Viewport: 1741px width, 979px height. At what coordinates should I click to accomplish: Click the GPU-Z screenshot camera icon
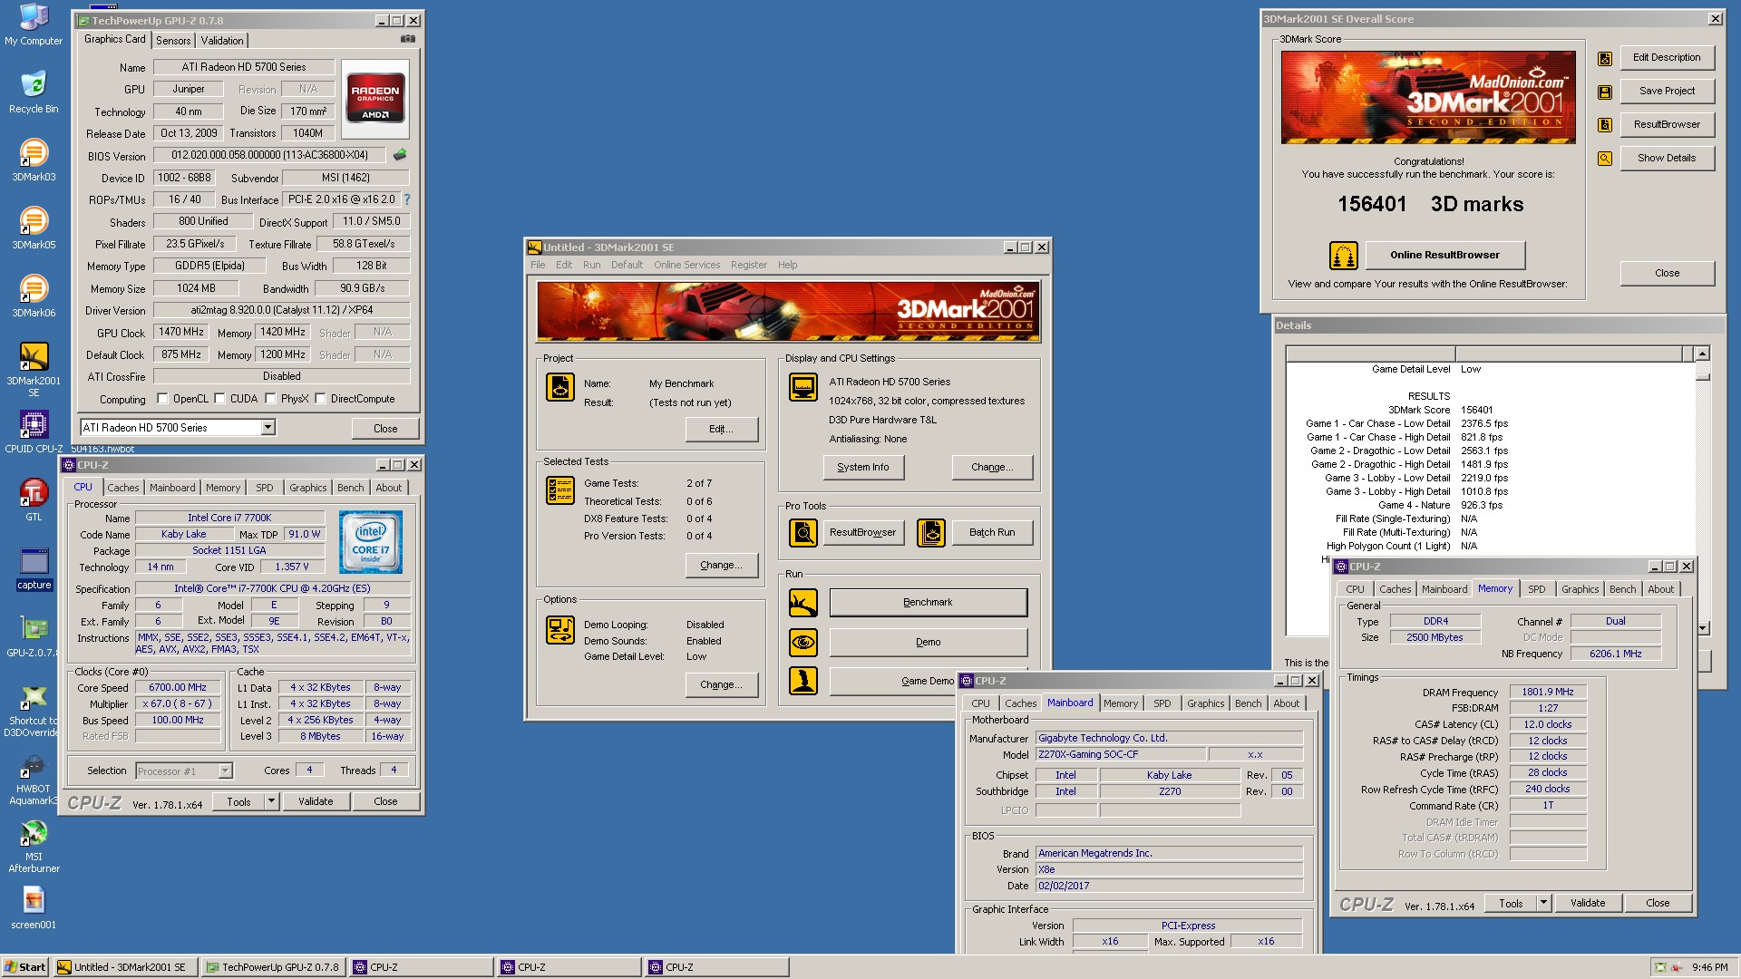[408, 39]
